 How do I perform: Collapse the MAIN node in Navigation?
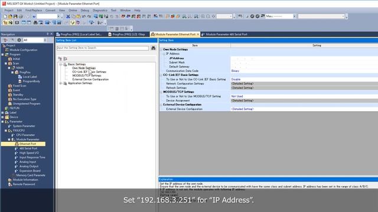click(9, 68)
